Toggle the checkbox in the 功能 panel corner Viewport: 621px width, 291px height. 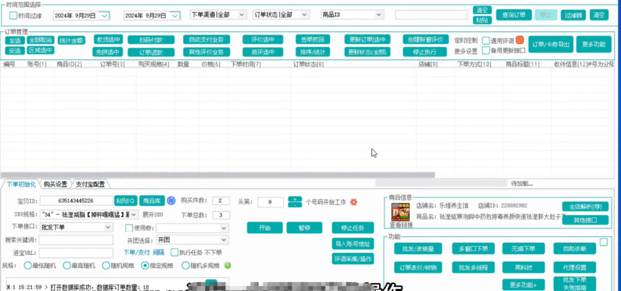pyautogui.click(x=604, y=242)
